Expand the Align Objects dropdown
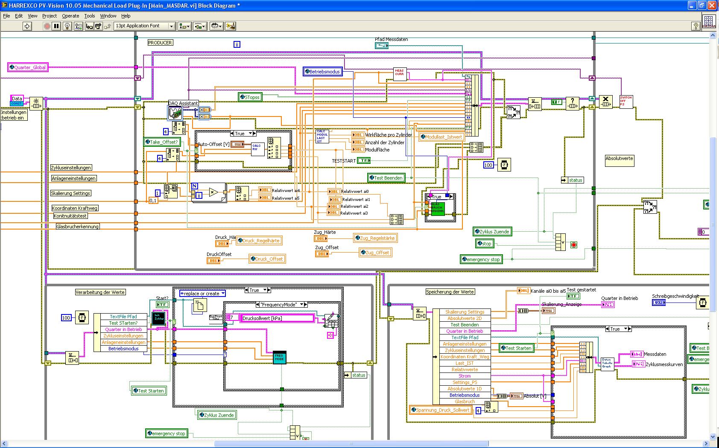The width and height of the screenshot is (719, 448). [184, 26]
